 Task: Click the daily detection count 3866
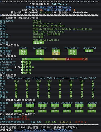point(22,128)
